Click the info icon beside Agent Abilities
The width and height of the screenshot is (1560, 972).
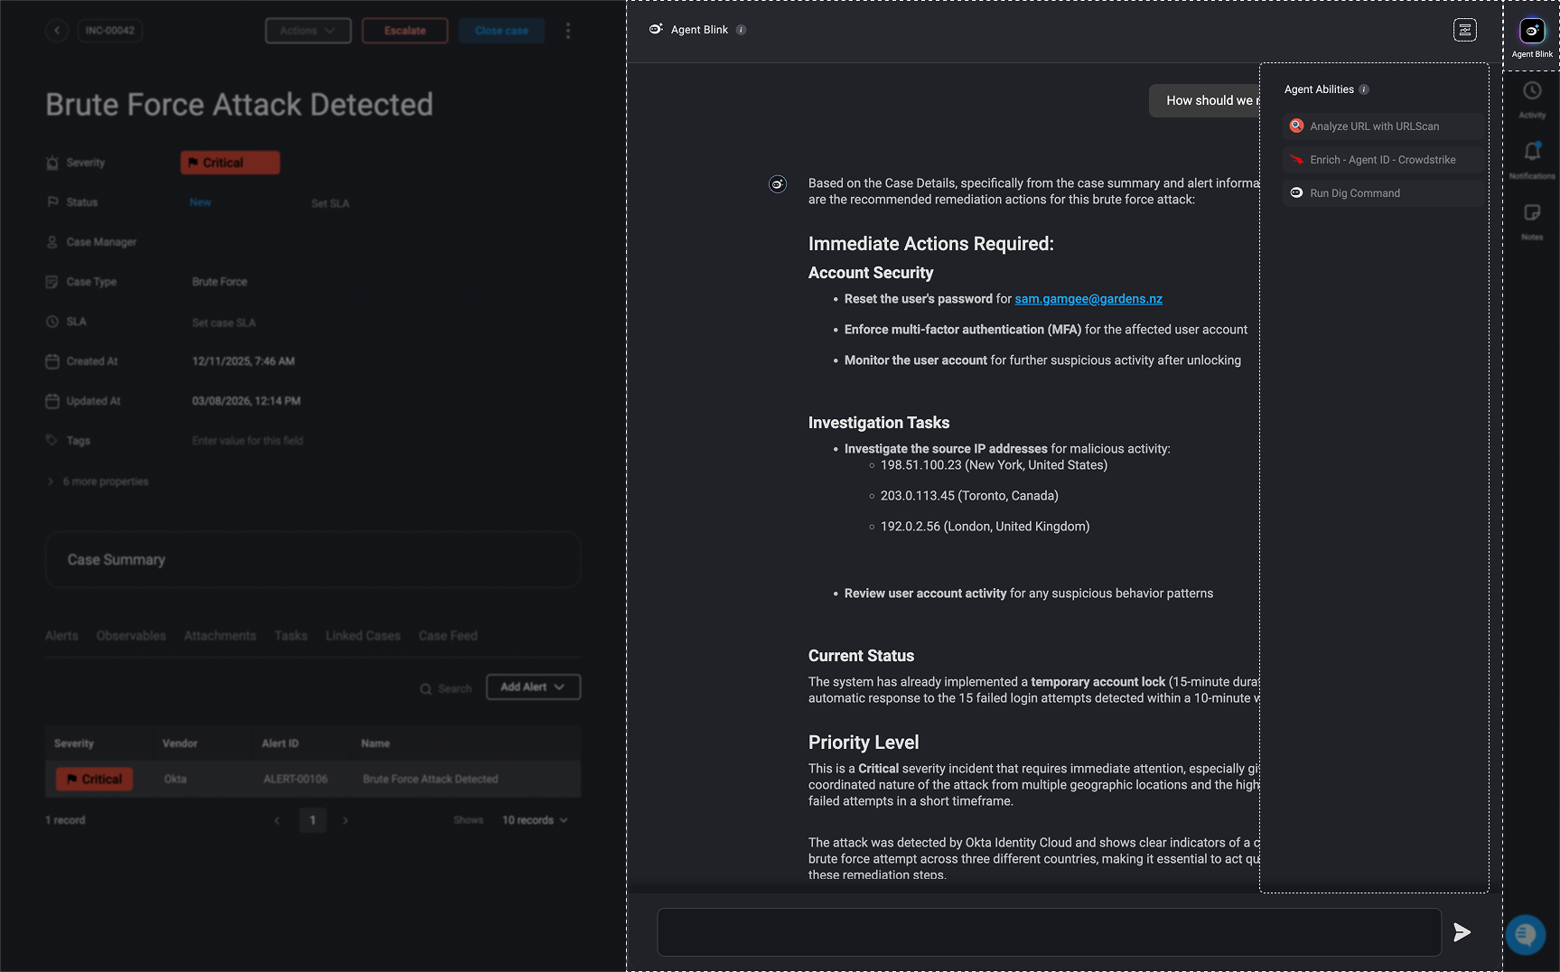(1364, 89)
